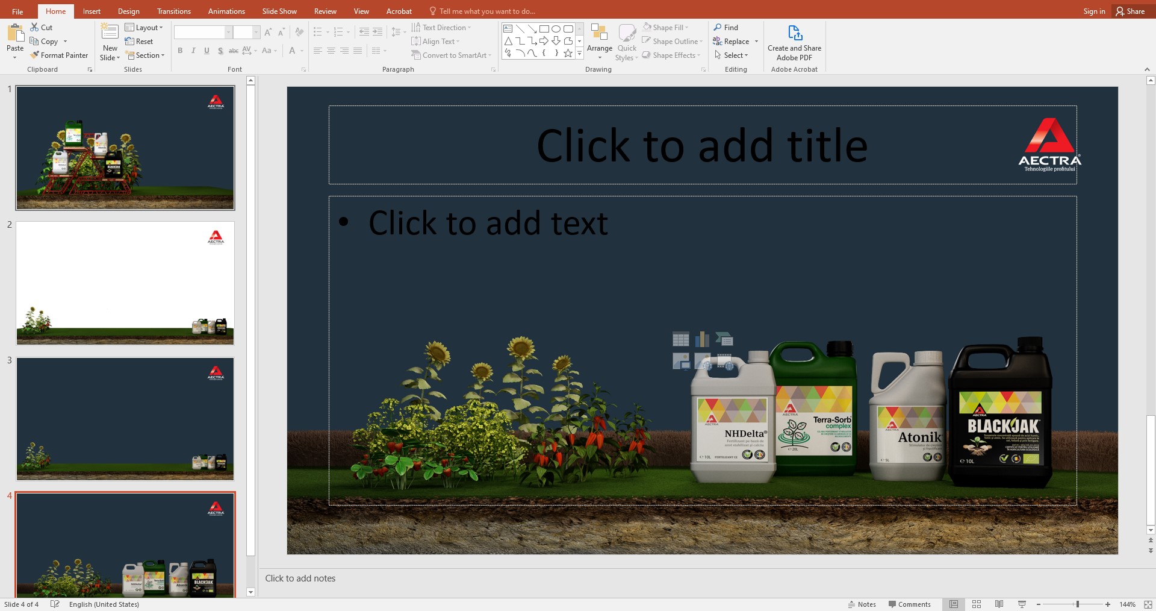Image resolution: width=1156 pixels, height=611 pixels.
Task: Select slide 2 thumbnail
Action: [x=125, y=283]
